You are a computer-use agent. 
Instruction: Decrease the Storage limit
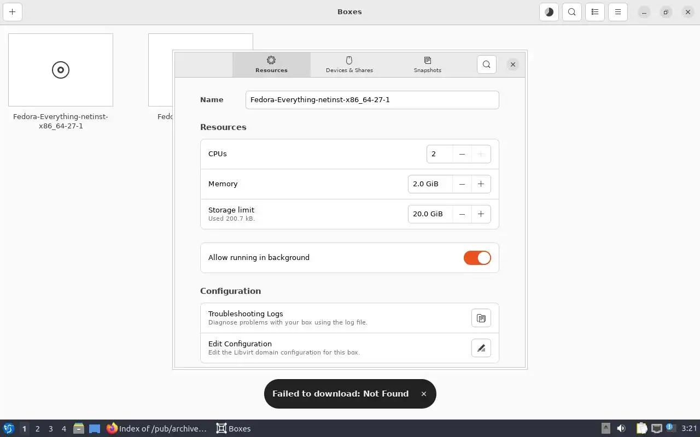point(462,214)
